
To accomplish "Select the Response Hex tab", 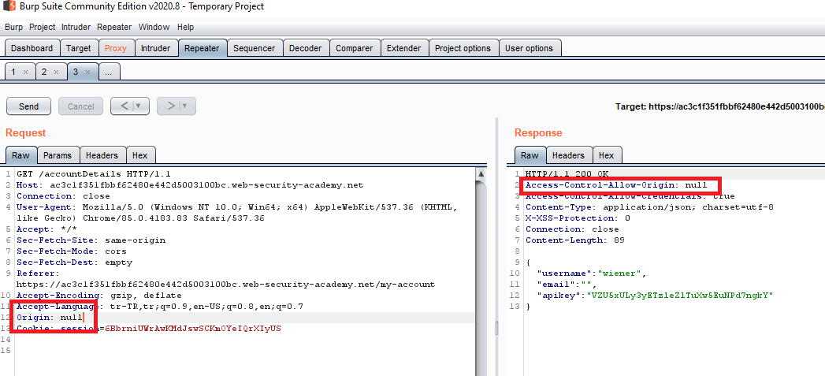I will point(607,155).
